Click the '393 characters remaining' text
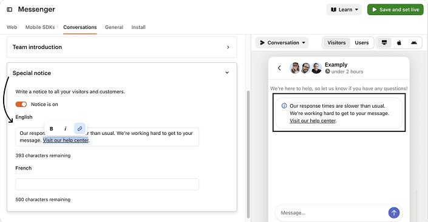428x222 pixels. 43,155
